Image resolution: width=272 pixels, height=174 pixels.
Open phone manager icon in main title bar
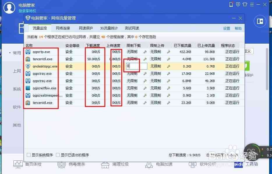tap(231, 4)
